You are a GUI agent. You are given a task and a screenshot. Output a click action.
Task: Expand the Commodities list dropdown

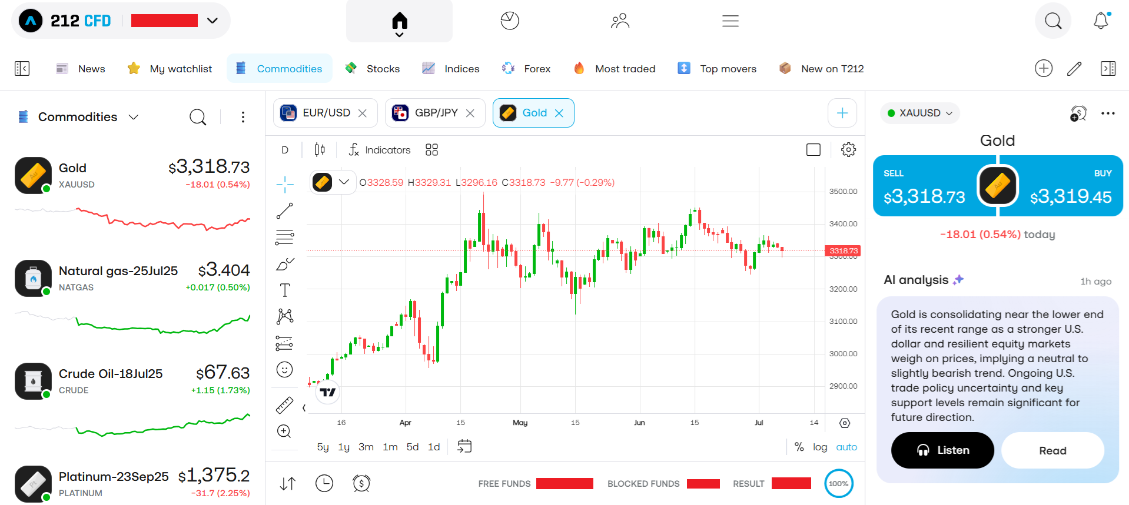pyautogui.click(x=134, y=117)
